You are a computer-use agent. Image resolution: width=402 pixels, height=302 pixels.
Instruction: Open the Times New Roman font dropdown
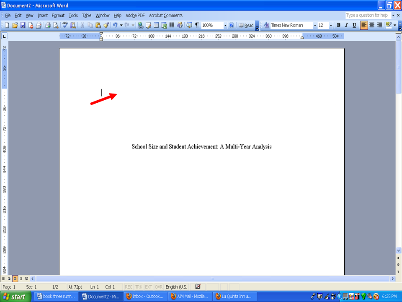pos(315,26)
